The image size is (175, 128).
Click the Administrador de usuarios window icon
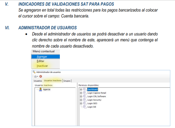(x=34, y=72)
